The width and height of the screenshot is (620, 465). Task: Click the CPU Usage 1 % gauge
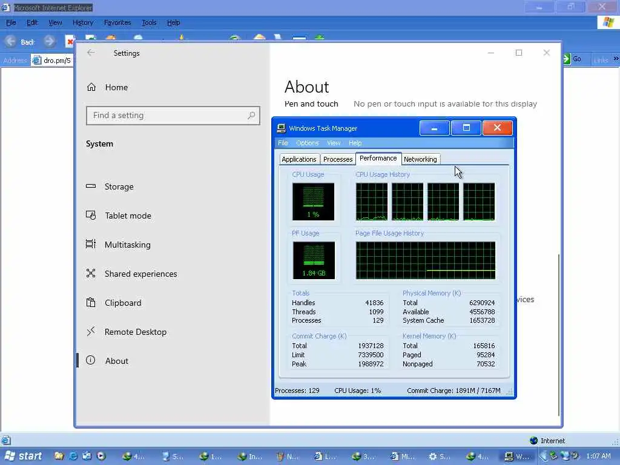[313, 202]
